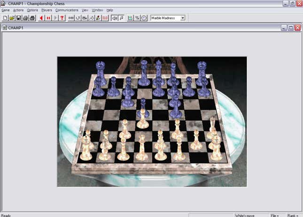Click the greyed-out forward arrow icon
The height and width of the screenshot is (217, 303).
click(x=55, y=18)
